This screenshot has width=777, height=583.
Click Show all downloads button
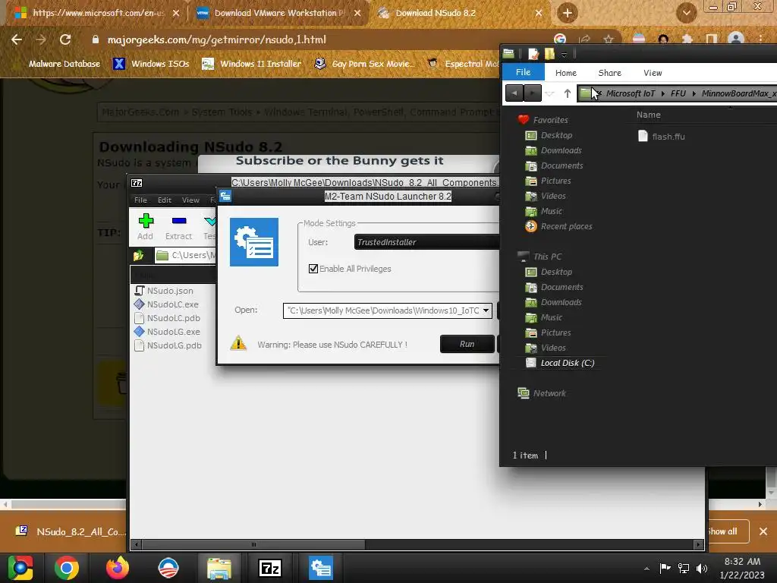point(727,531)
